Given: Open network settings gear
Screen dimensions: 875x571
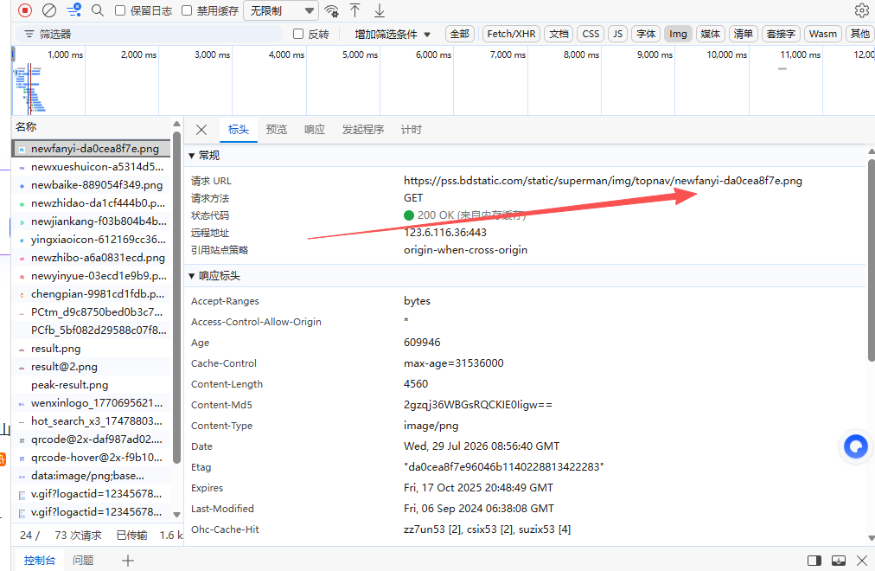Looking at the screenshot, I should [862, 10].
